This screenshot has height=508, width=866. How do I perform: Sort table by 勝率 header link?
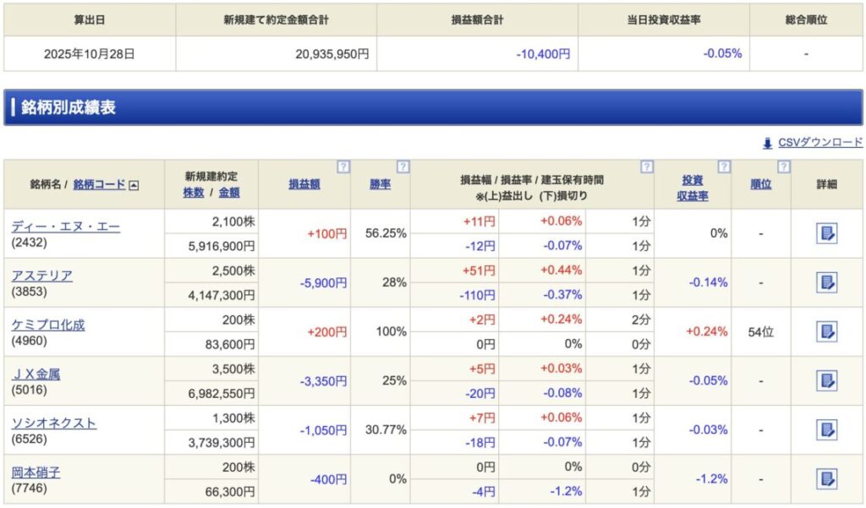point(380,184)
